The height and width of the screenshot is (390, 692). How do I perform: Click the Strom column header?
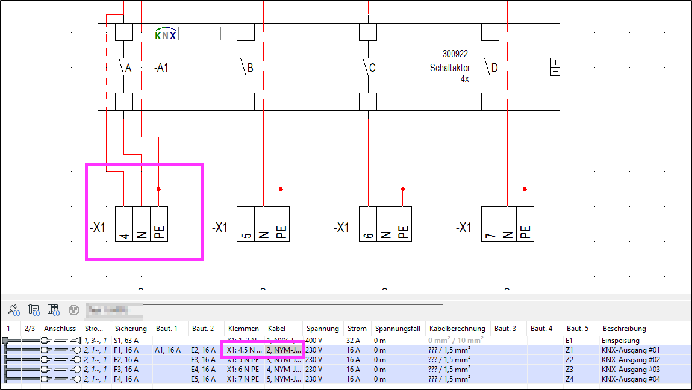(357, 328)
